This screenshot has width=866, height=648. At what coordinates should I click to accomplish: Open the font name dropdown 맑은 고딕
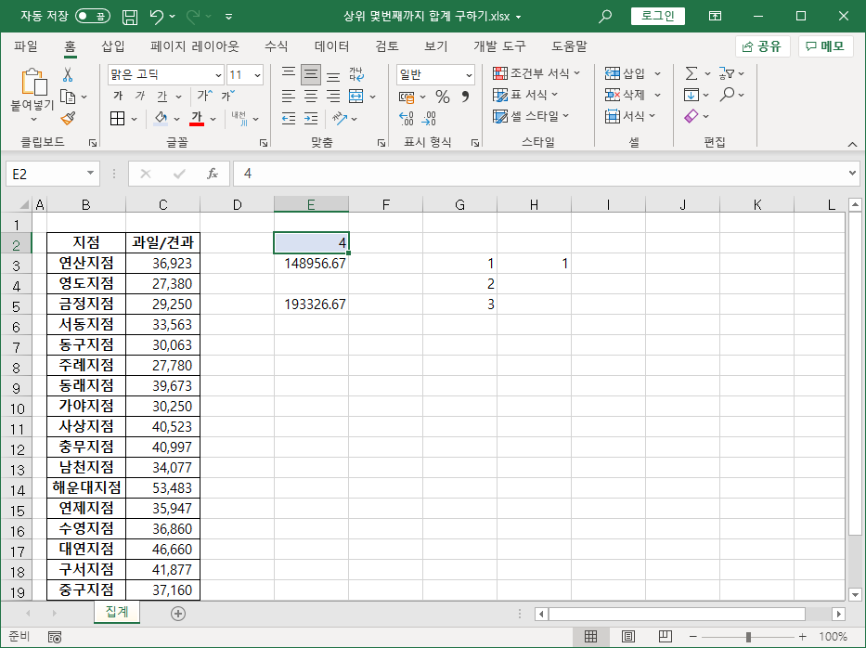click(218, 74)
